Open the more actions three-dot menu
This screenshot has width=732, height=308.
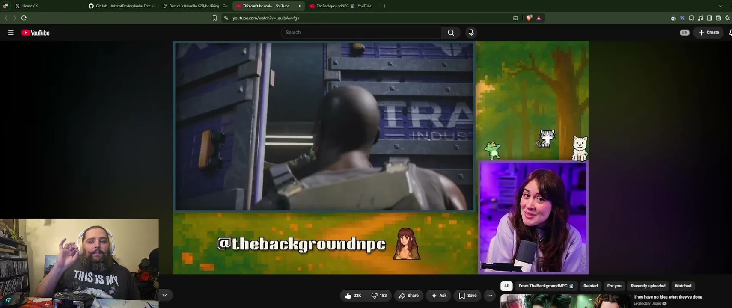click(490, 296)
